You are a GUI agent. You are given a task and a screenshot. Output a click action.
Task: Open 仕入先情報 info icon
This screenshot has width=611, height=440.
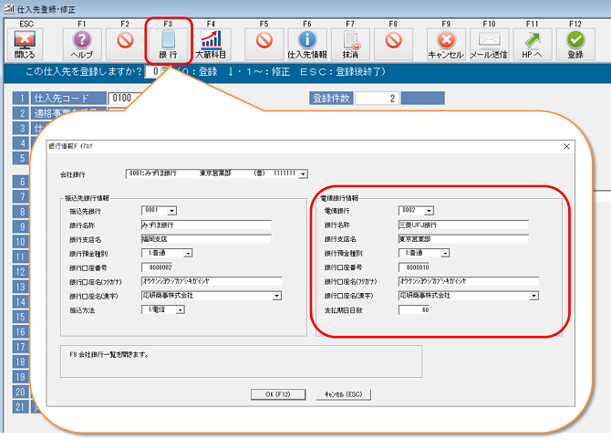click(x=306, y=40)
